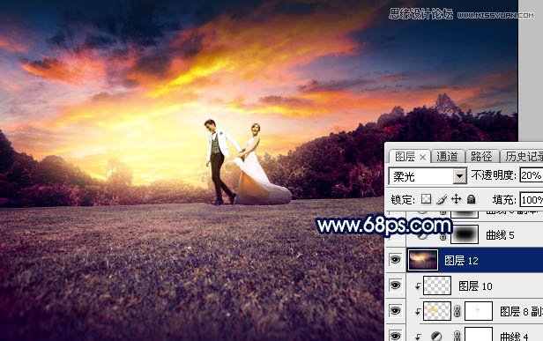Click the 图层 8 副本 layer mask thumbnail
The image size is (543, 341).
(x=479, y=311)
